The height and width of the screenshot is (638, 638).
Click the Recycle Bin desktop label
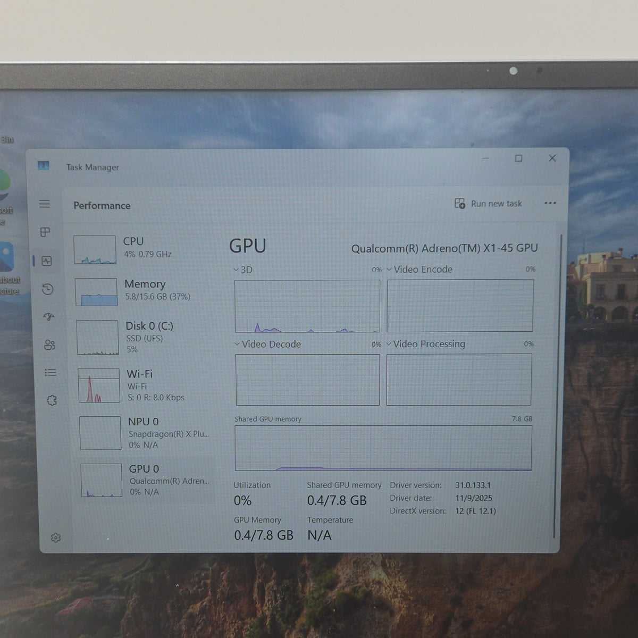(7, 139)
